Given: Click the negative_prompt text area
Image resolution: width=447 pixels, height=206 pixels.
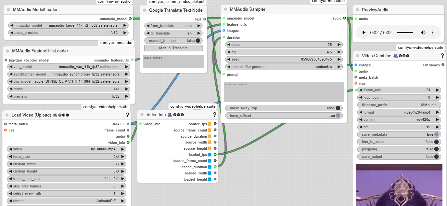Looking at the screenshot, I should point(284,92).
